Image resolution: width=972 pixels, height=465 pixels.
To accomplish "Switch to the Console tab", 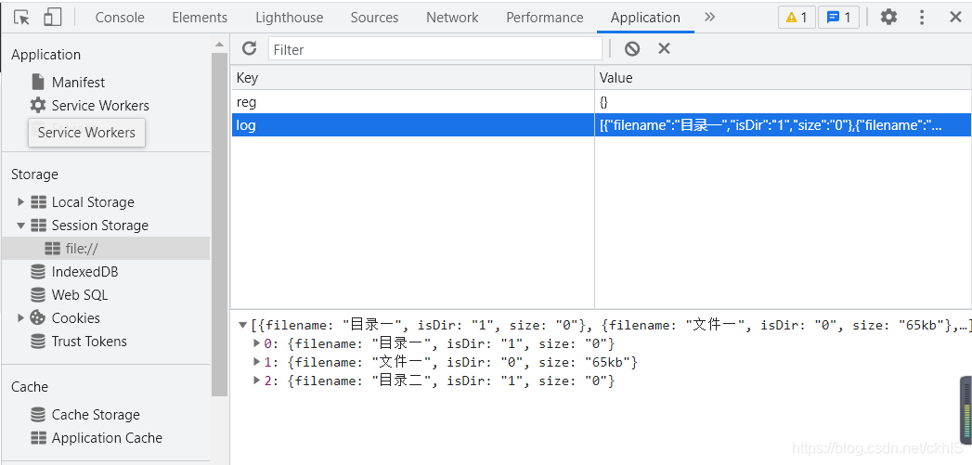I will [x=120, y=18].
